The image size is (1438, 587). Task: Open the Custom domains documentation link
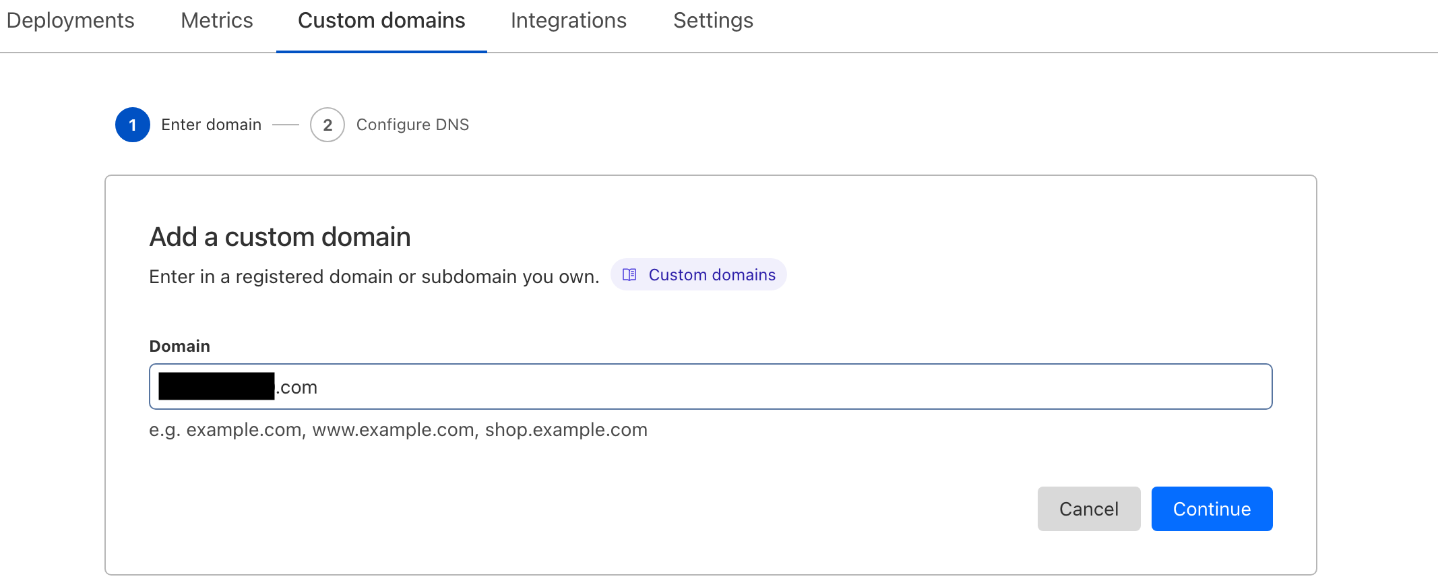[712, 275]
